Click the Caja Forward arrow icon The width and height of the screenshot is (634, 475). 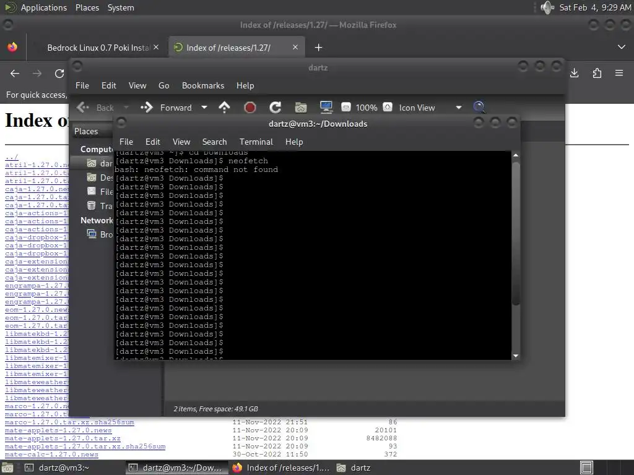[146, 108]
